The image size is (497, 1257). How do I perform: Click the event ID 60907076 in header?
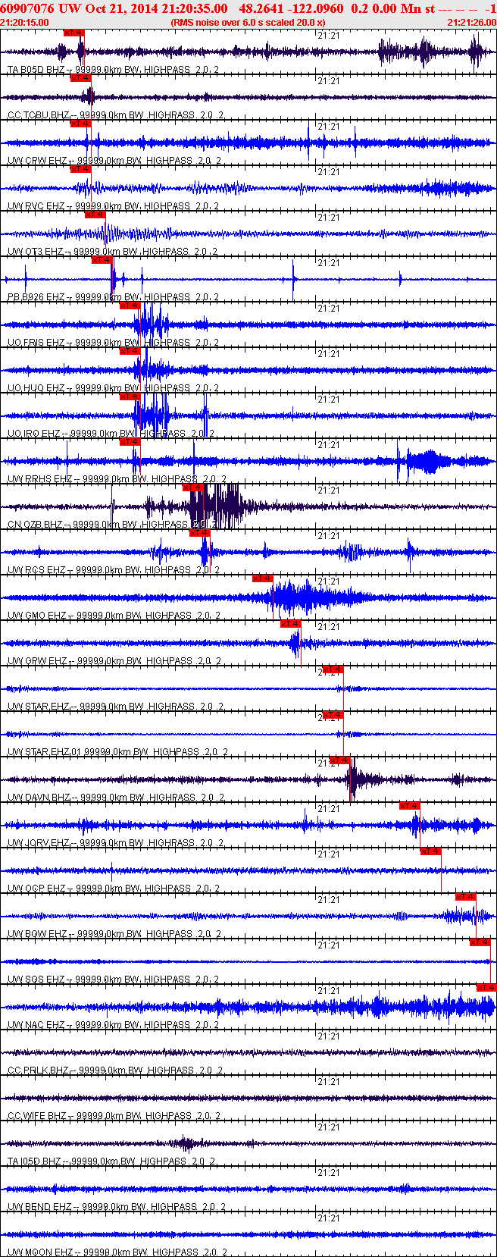(x=27, y=8)
